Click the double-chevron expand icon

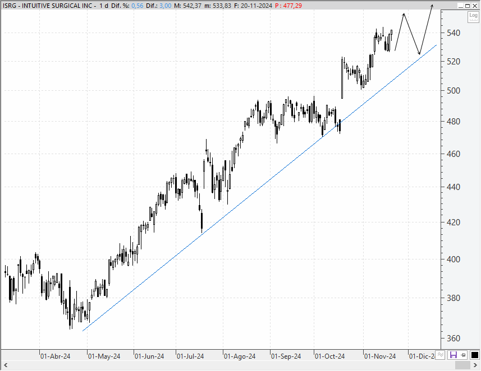[x=441, y=355]
